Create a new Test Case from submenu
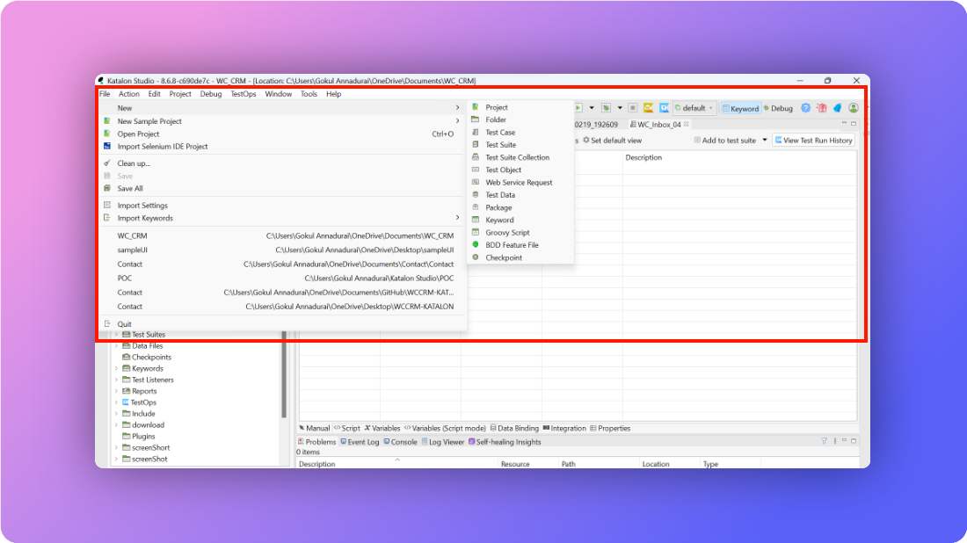 [499, 132]
